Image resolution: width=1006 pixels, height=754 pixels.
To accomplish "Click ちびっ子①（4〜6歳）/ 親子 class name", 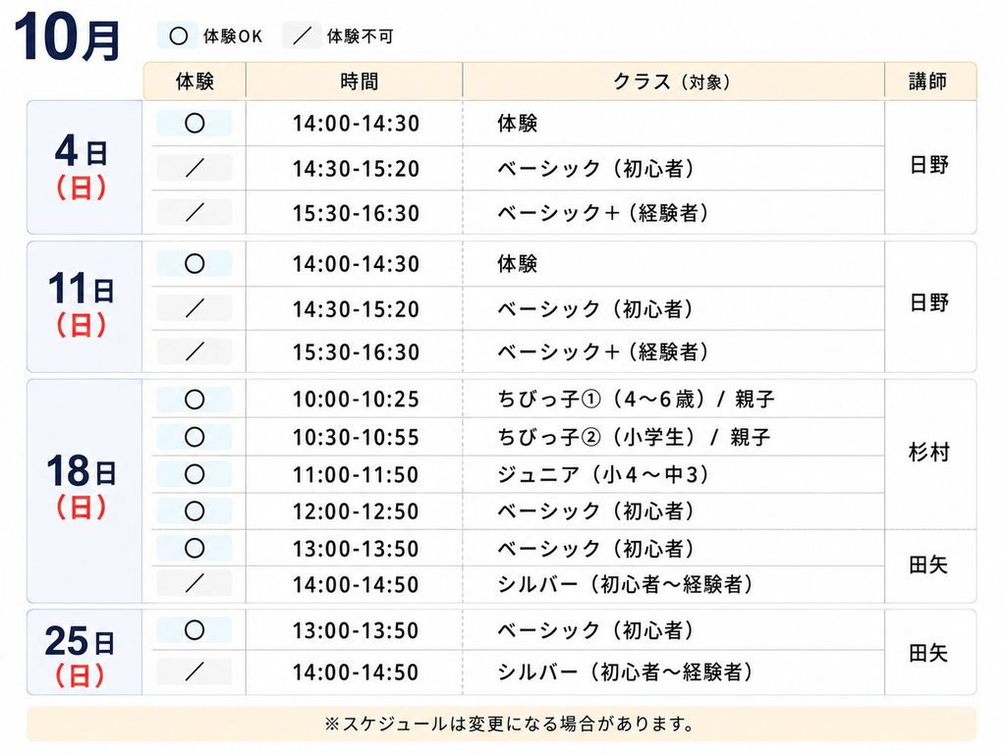I will (636, 400).
